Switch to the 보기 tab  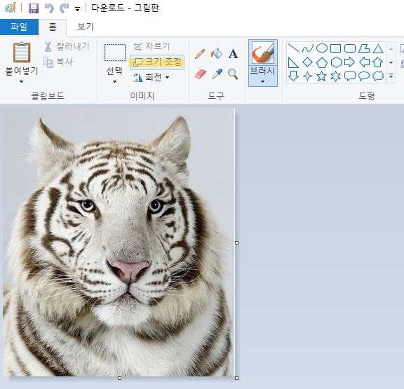click(86, 27)
